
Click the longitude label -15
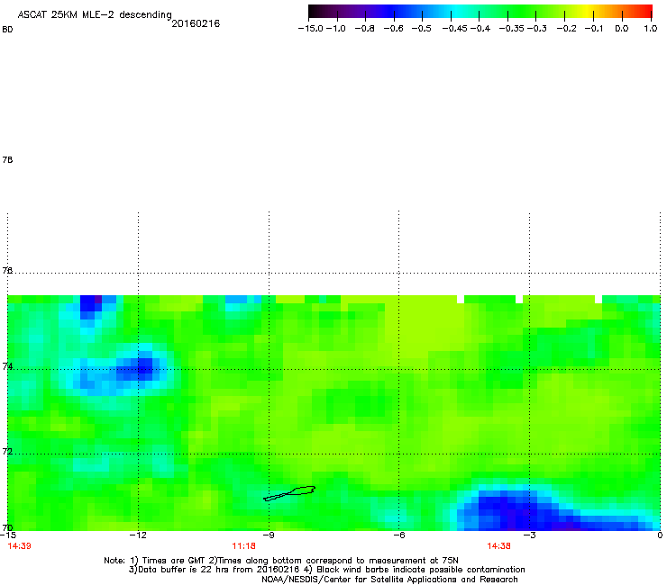pos(7,535)
